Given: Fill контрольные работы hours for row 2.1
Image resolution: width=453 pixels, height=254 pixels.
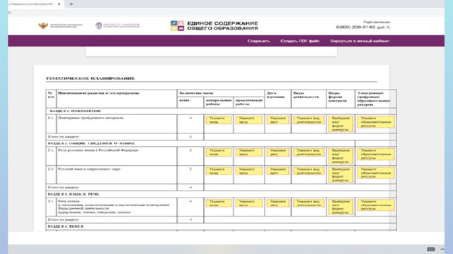Looking at the screenshot, I should (219, 152).
